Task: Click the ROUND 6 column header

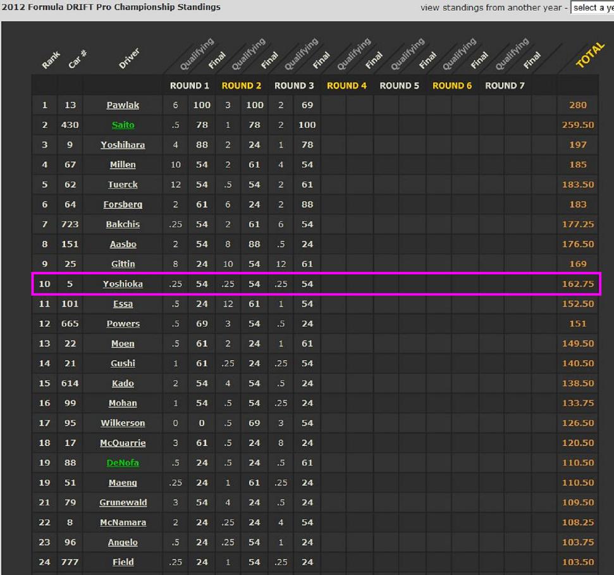Action: (452, 86)
